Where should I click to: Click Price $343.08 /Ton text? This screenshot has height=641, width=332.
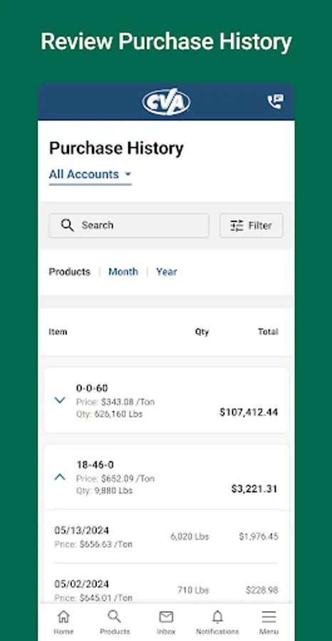pyautogui.click(x=115, y=402)
